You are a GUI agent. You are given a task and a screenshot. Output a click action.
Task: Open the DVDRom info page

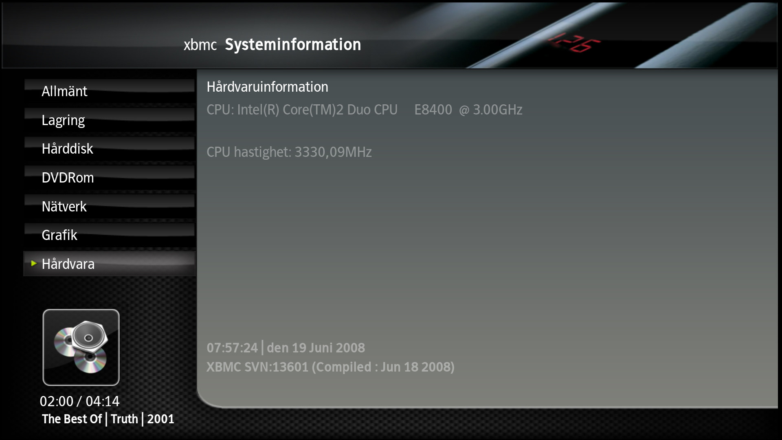click(110, 178)
